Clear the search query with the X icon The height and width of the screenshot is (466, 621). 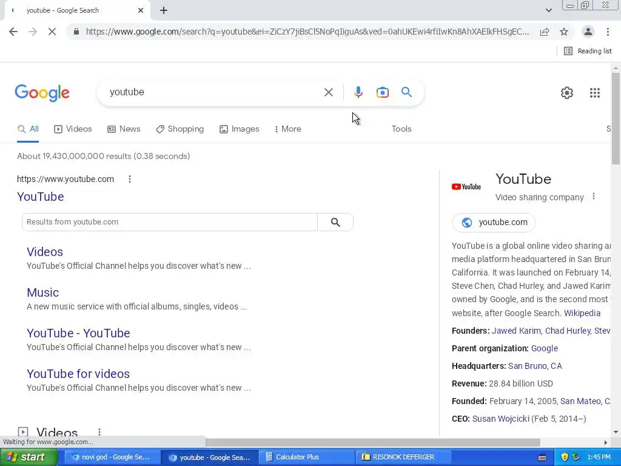coord(328,92)
